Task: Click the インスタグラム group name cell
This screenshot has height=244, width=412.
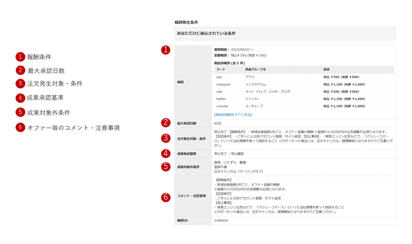Action: (x=255, y=84)
